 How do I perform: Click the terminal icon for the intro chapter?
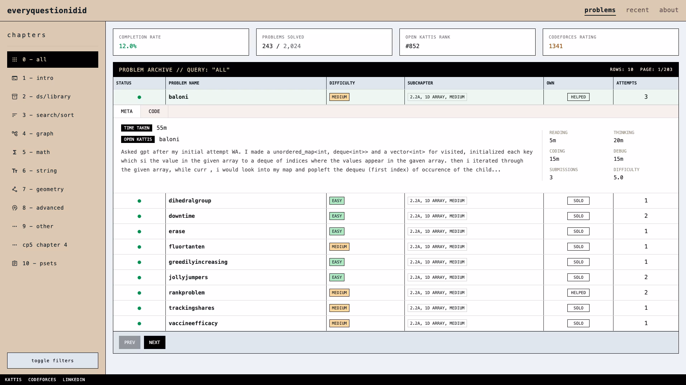[x=15, y=78]
